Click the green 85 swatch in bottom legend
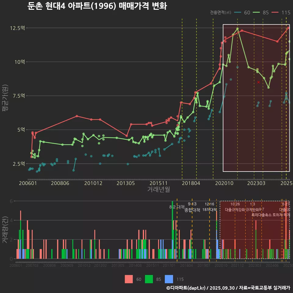Screen dimensions: 293x293 (149, 279)
